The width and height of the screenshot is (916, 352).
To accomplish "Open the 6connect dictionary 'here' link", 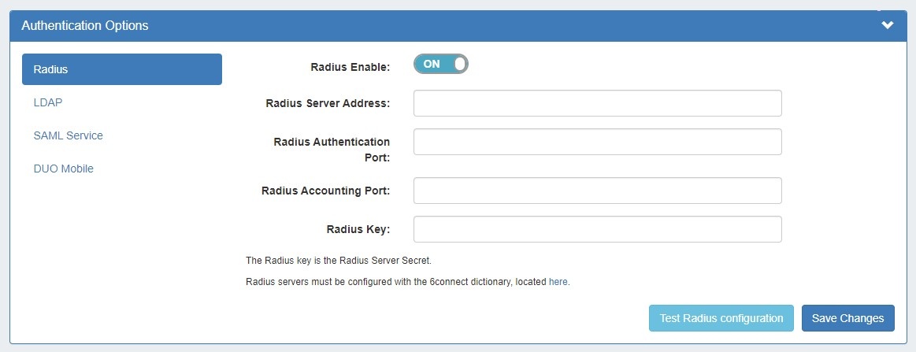I will coord(558,281).
